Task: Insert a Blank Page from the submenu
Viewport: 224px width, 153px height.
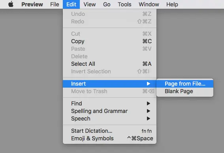Action: tap(185, 91)
